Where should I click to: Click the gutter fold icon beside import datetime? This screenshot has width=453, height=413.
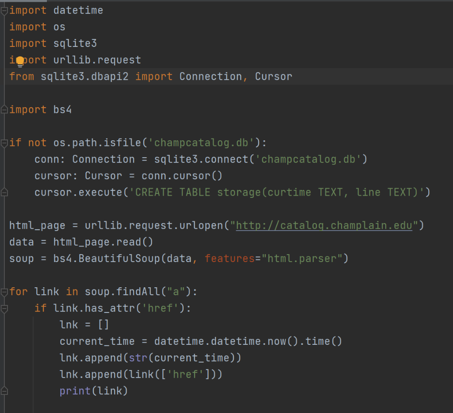4,10
